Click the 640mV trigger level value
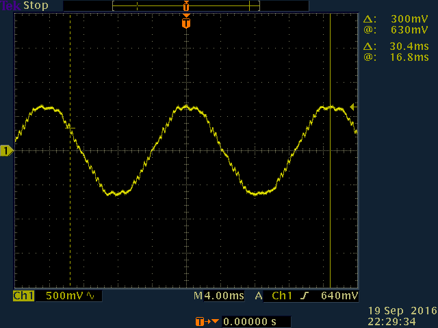 [339, 297]
